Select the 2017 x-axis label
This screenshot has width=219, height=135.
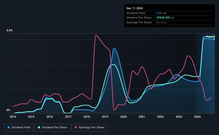[x=68, y=117]
